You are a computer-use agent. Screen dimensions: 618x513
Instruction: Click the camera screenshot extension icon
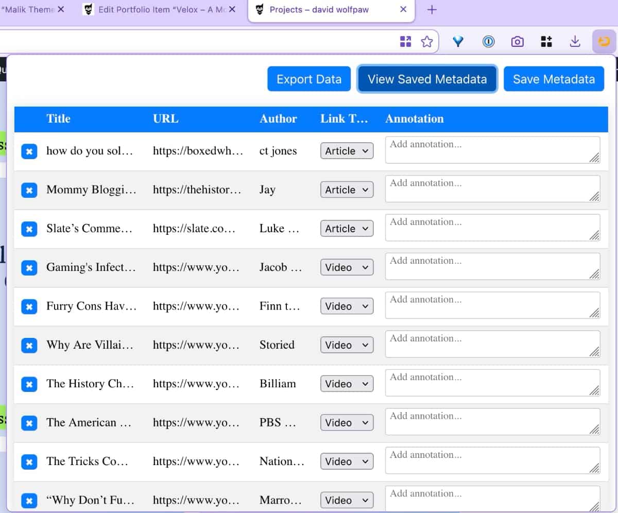coord(518,42)
